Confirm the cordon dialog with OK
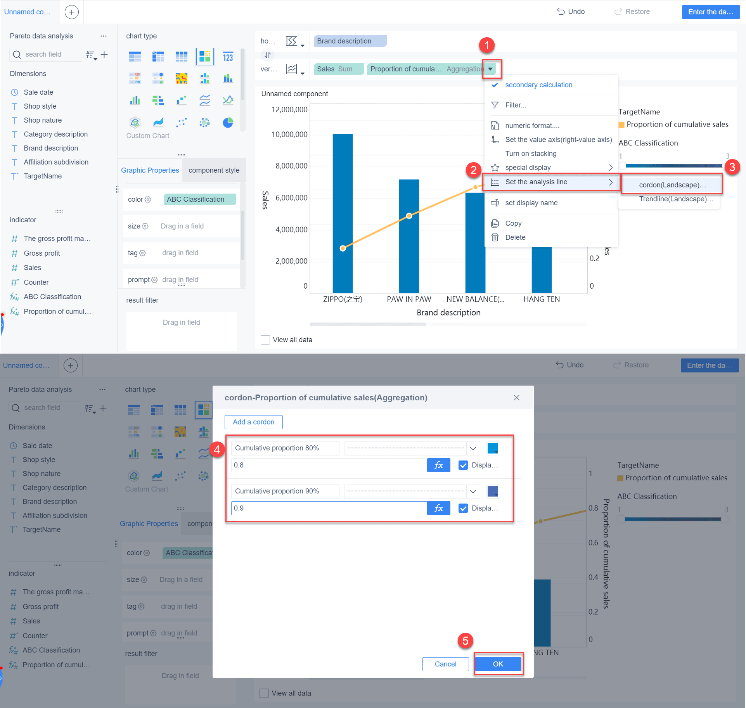 [498, 664]
